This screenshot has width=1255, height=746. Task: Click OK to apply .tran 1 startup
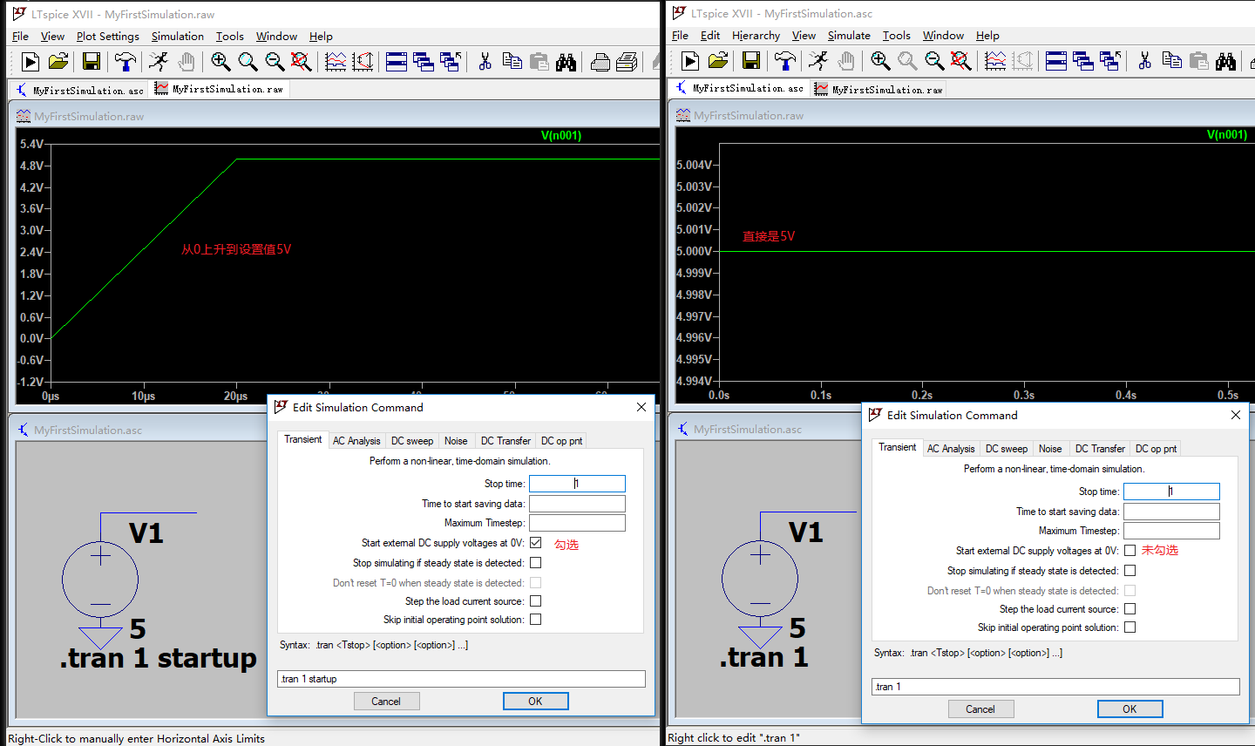click(x=535, y=701)
